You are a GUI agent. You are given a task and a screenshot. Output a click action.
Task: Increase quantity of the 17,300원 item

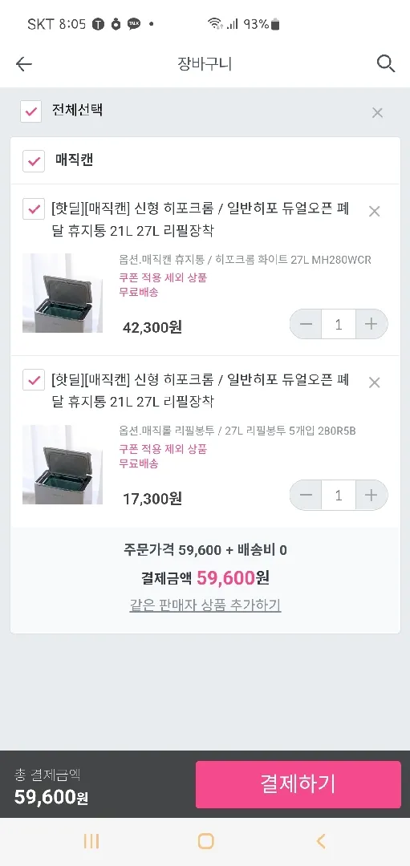tap(371, 496)
